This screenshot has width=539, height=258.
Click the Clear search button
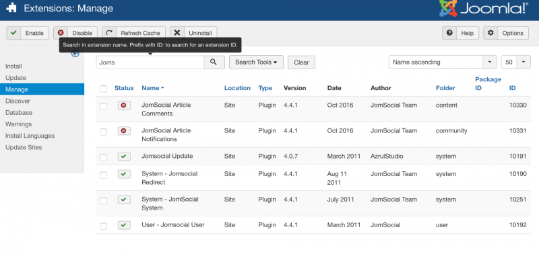coord(301,62)
